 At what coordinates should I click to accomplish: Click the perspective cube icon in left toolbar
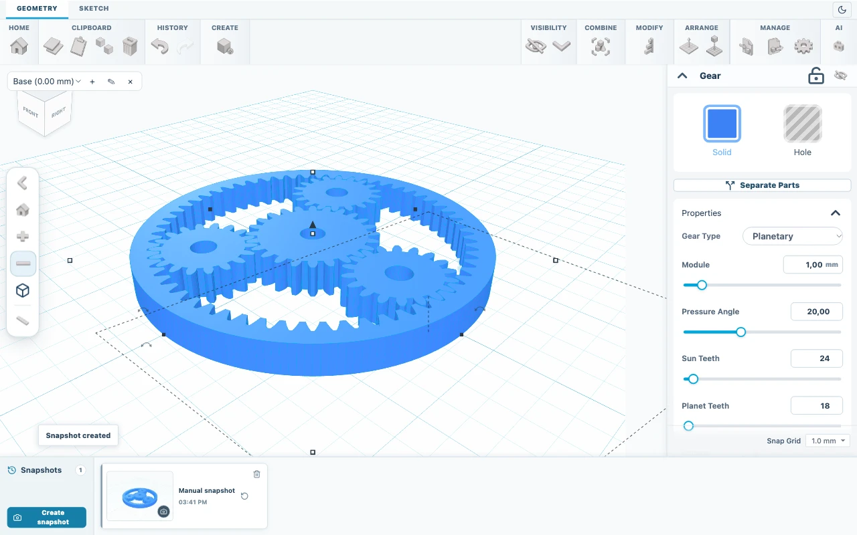point(23,290)
